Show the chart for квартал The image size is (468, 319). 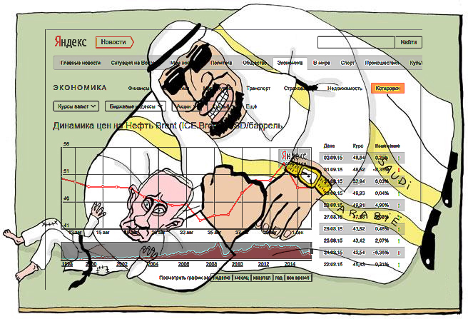(x=262, y=278)
